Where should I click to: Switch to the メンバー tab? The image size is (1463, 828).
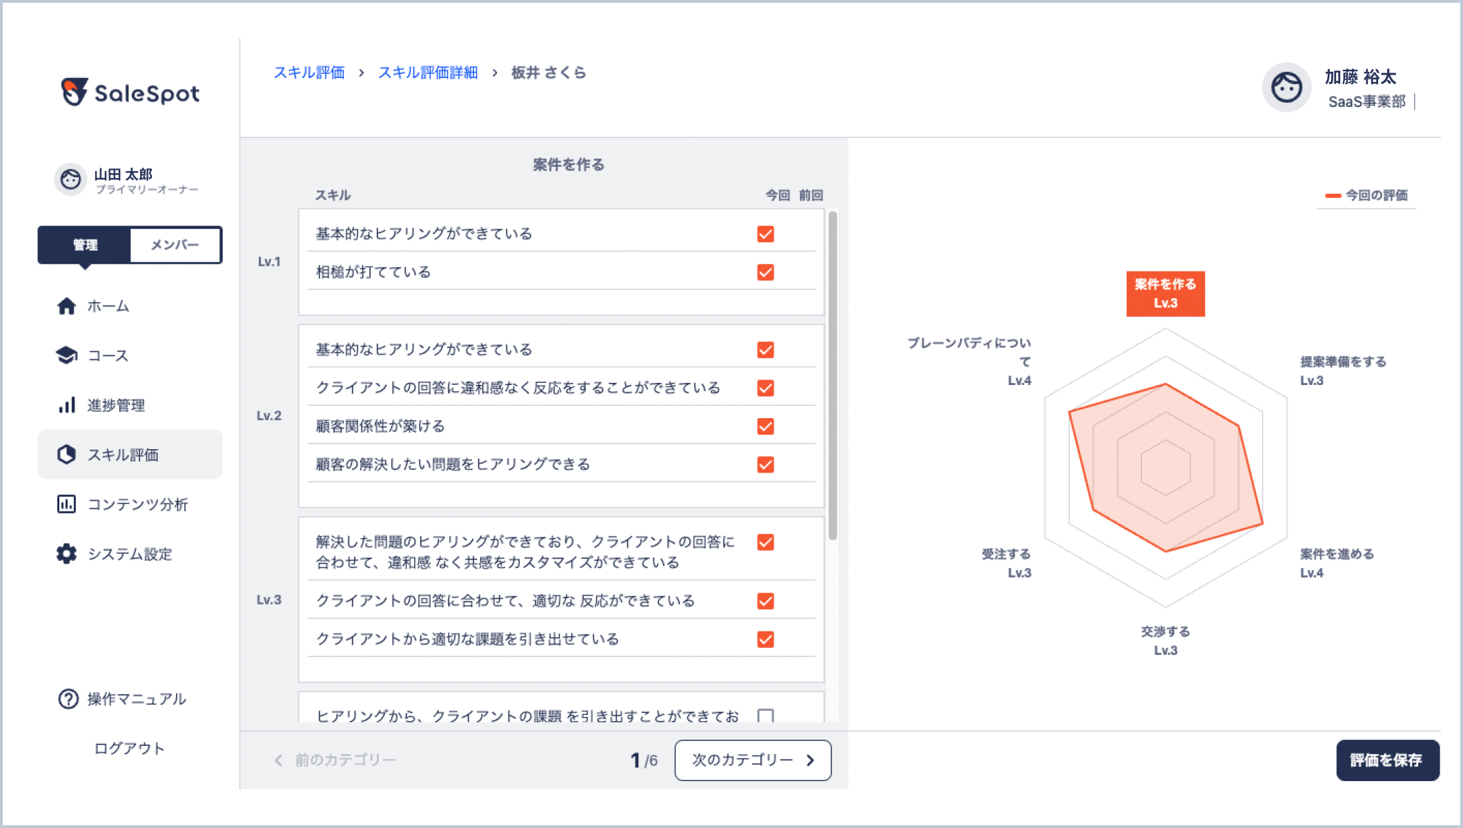point(175,245)
